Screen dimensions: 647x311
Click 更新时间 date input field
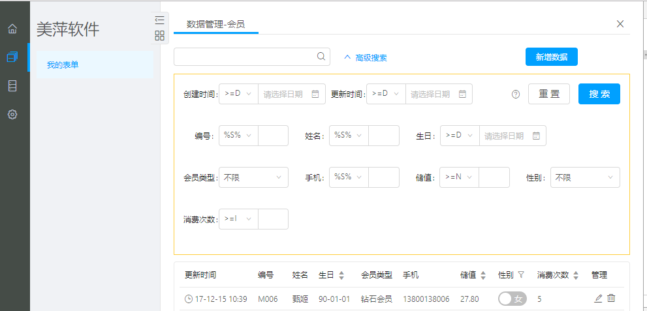click(x=439, y=94)
